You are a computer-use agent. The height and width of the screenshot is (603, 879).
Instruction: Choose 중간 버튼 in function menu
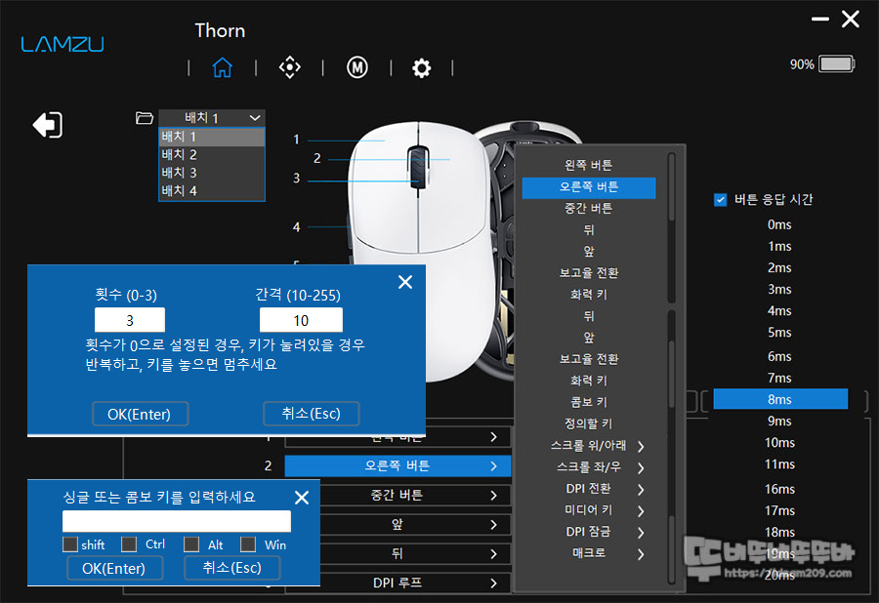click(589, 208)
